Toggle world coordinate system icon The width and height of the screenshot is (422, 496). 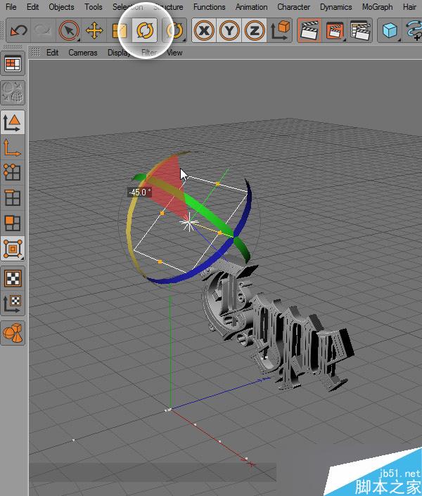point(279,31)
